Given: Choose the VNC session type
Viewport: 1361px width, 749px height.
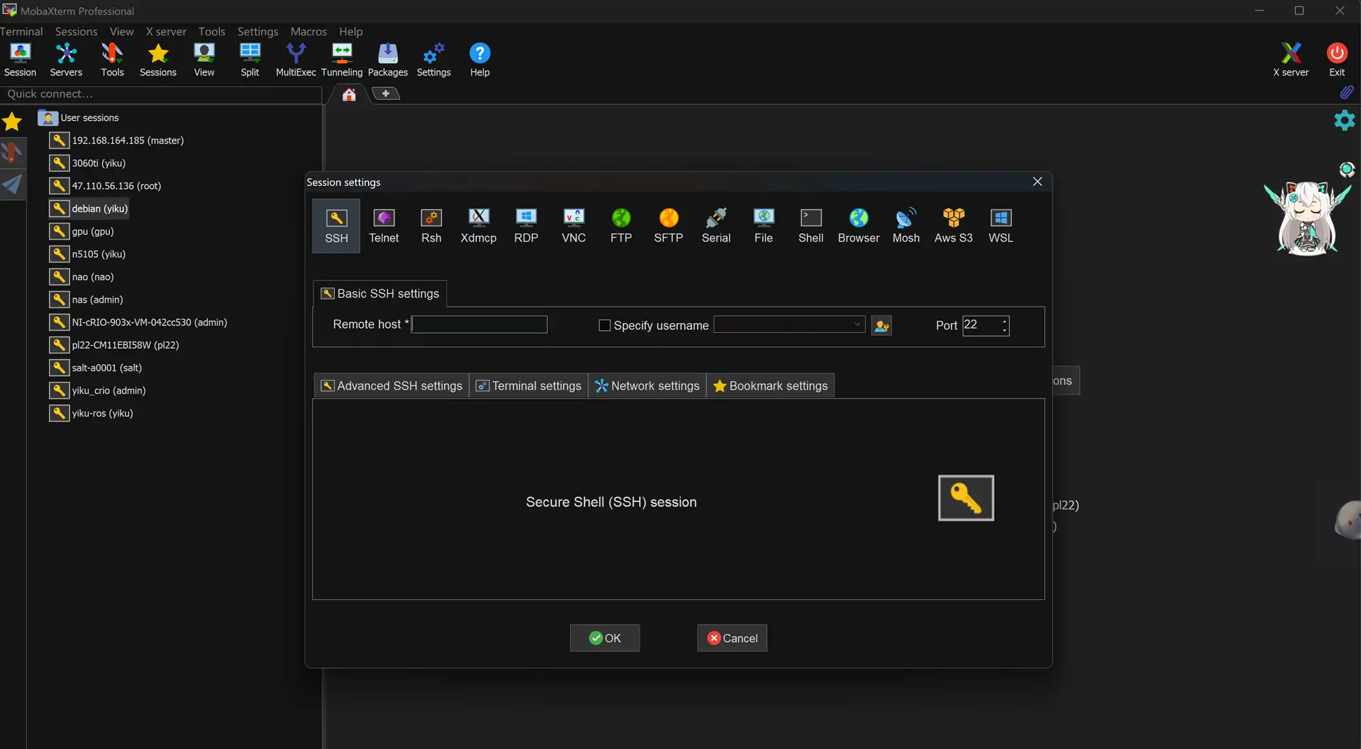Looking at the screenshot, I should tap(574, 226).
